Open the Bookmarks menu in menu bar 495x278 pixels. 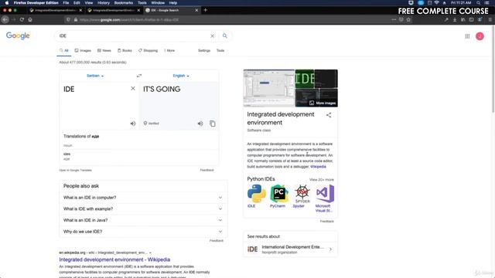tap(124, 3)
